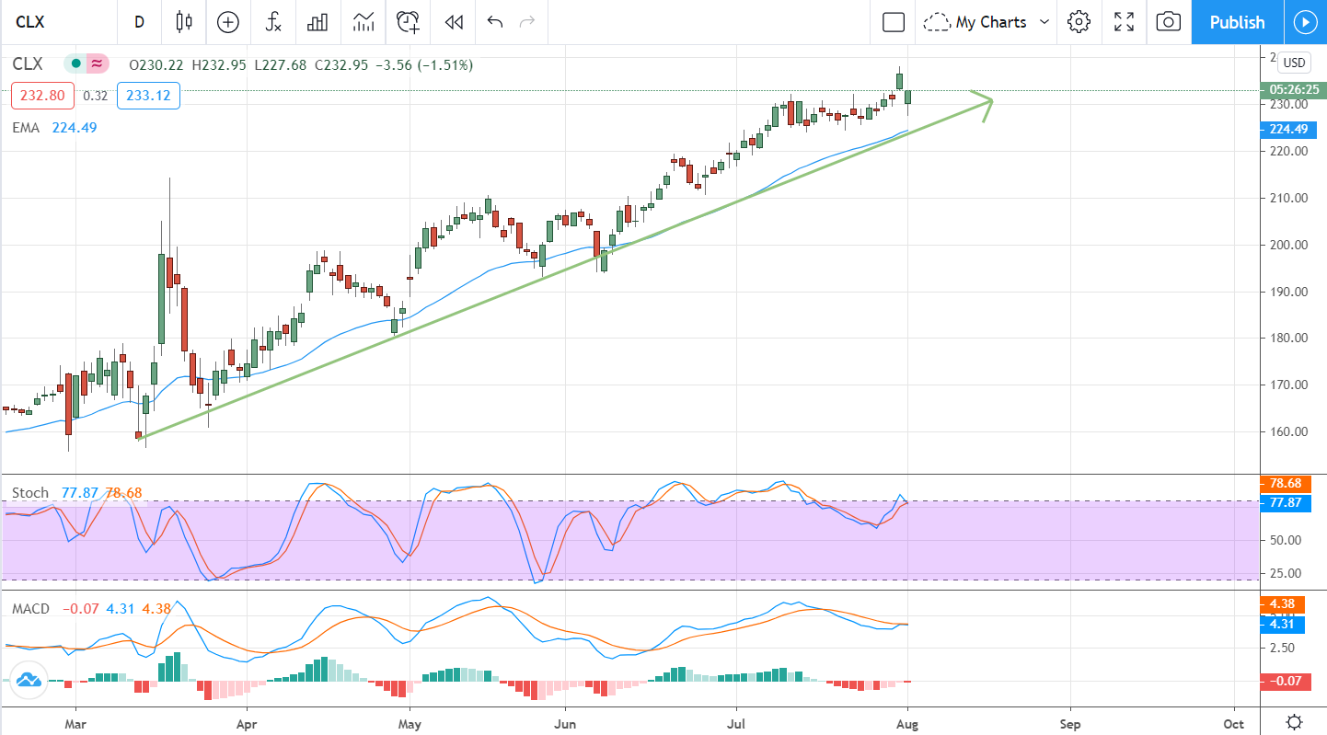The height and width of the screenshot is (735, 1327).
Task: Open the D time interval dropdown
Action: tap(139, 22)
